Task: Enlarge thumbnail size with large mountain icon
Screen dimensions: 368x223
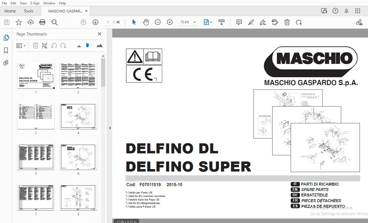Action: point(100,46)
